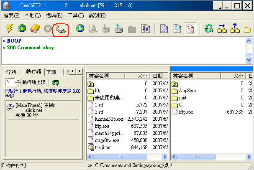Click the green arrow icon beside 執行緒上限
Viewport: 254px width, 170px height.
point(56,82)
